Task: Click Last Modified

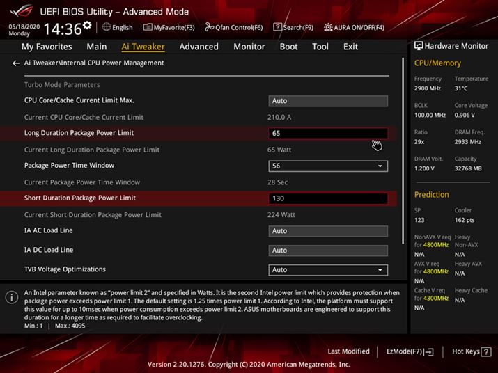Action: tap(348, 351)
